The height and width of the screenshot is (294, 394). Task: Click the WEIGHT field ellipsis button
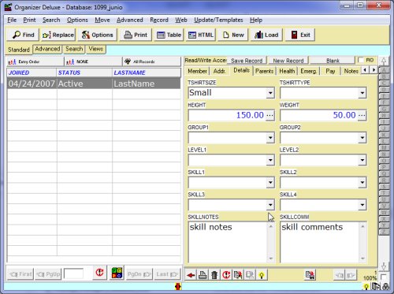(x=362, y=115)
